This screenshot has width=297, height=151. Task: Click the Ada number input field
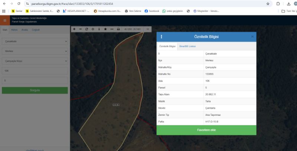coord(35,71)
